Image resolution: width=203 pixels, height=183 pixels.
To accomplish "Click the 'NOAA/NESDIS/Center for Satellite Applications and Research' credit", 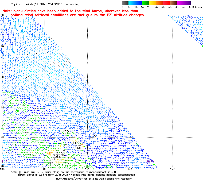I will pos(94,179).
